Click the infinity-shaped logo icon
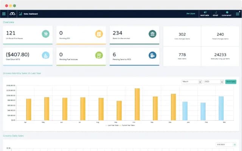242x151 pixels. pyautogui.click(x=12, y=14)
